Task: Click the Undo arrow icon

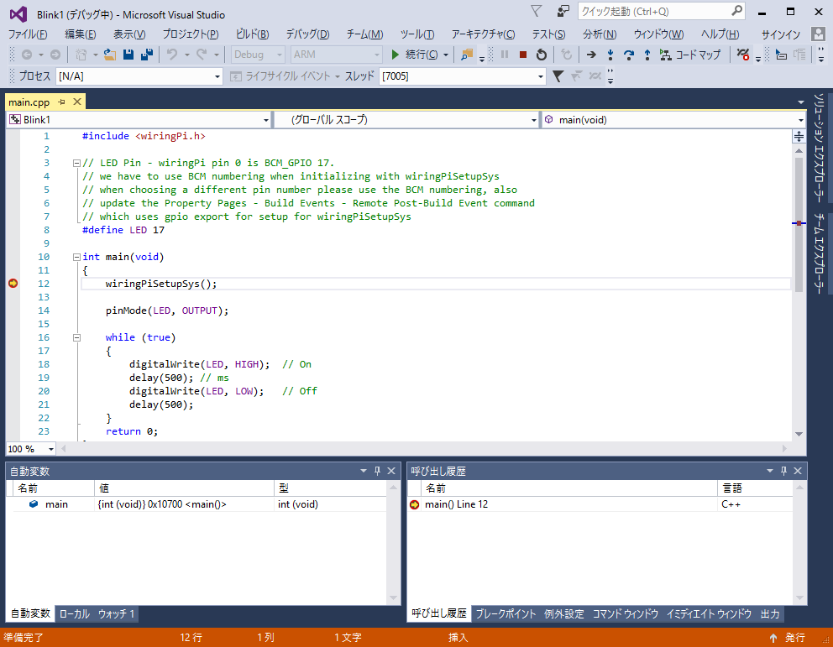Action: pos(172,55)
